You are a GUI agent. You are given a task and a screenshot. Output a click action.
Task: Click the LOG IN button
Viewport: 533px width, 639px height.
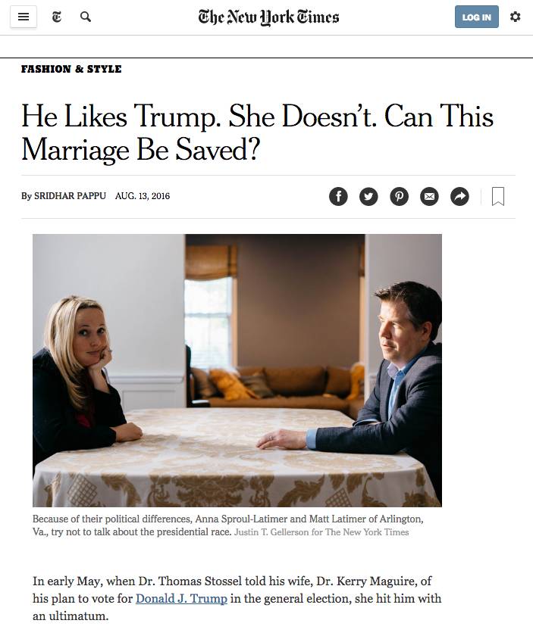click(477, 17)
